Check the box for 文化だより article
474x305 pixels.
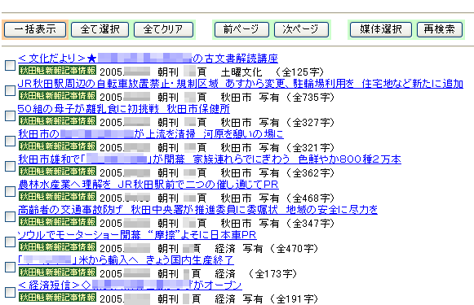pyautogui.click(x=10, y=65)
